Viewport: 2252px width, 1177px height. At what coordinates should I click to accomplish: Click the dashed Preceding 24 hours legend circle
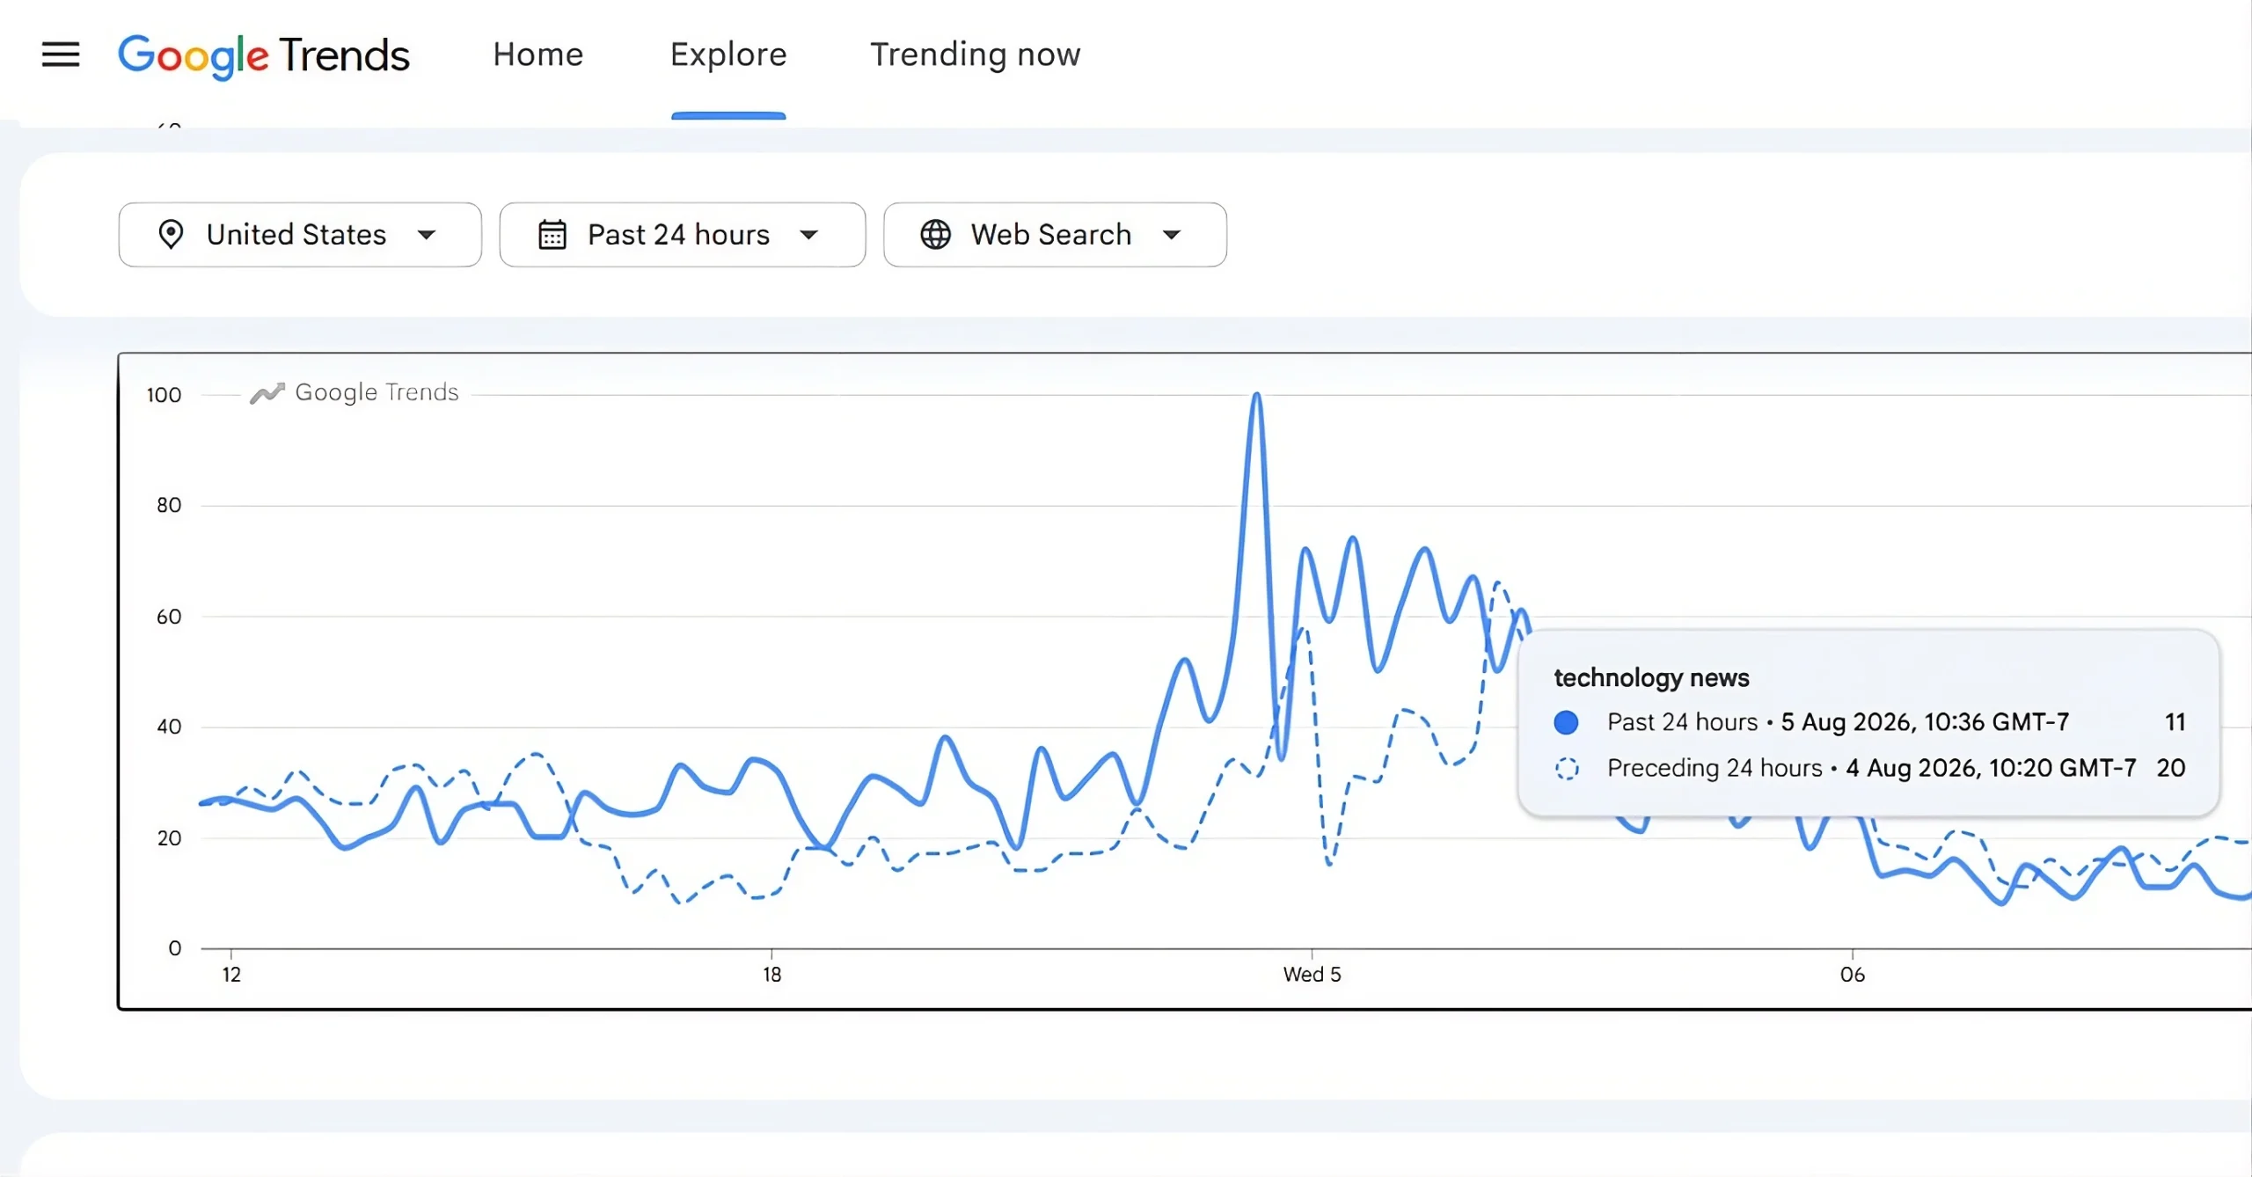1566,768
